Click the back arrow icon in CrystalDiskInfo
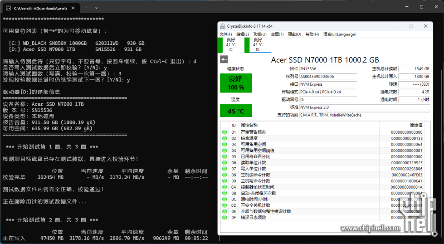This screenshot has height=244, width=444. coord(224,59)
